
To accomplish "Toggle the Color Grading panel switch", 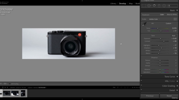I will [x=141, y=85].
